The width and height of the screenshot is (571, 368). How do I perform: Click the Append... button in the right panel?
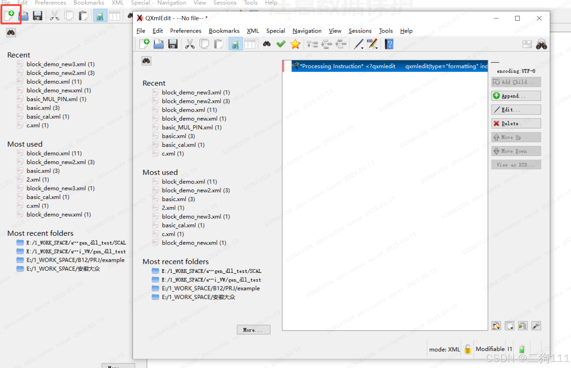[x=515, y=96]
